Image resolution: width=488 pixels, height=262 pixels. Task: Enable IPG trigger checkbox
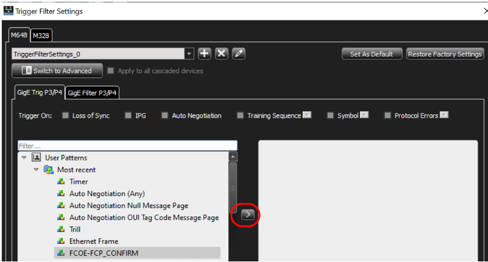128,115
